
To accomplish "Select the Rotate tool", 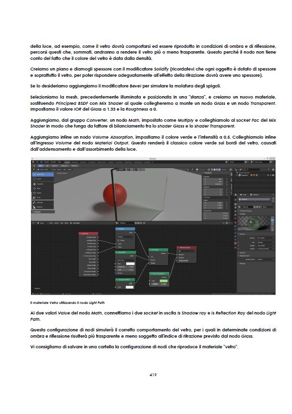I will coord(43,193).
